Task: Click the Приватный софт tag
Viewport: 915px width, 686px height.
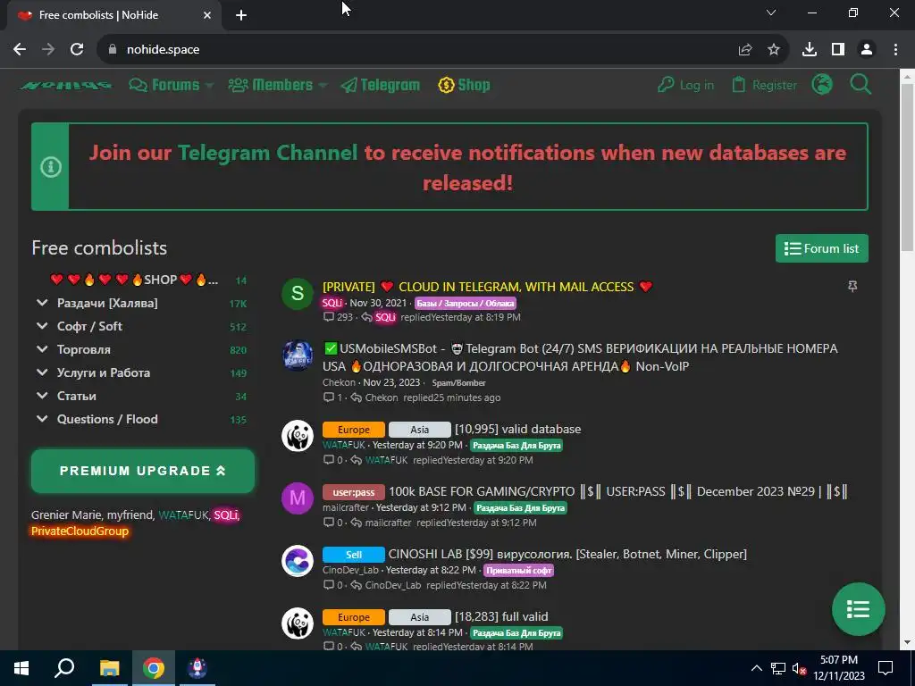Action: point(519,571)
